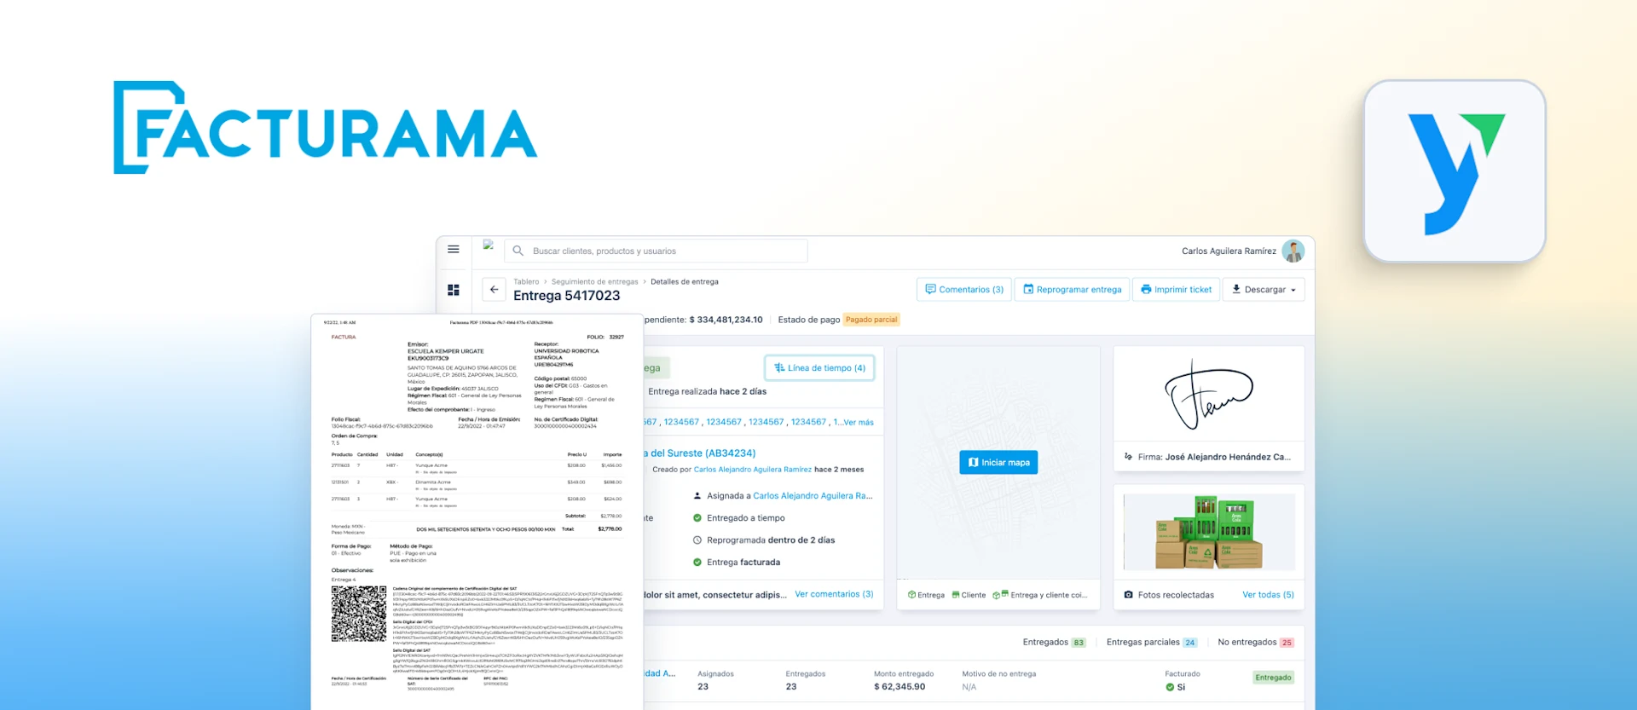Screen dimensions: 1637x710
Task: Click in the Buscar clientes search field
Action: click(x=657, y=251)
